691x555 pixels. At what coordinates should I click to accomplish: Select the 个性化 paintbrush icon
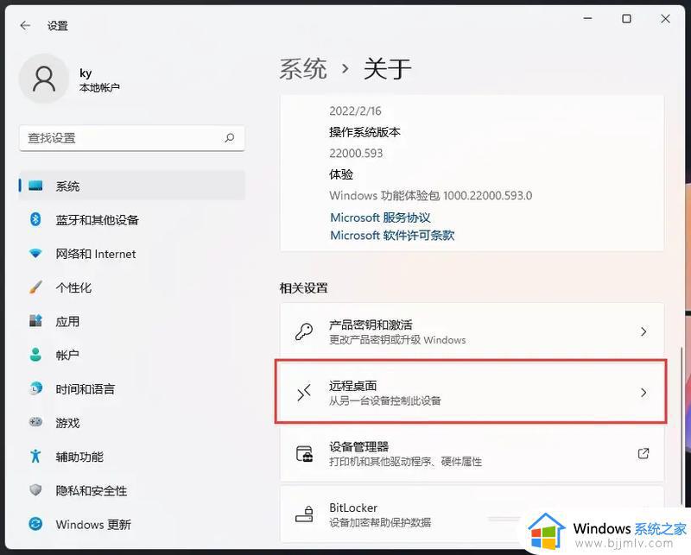(x=35, y=287)
